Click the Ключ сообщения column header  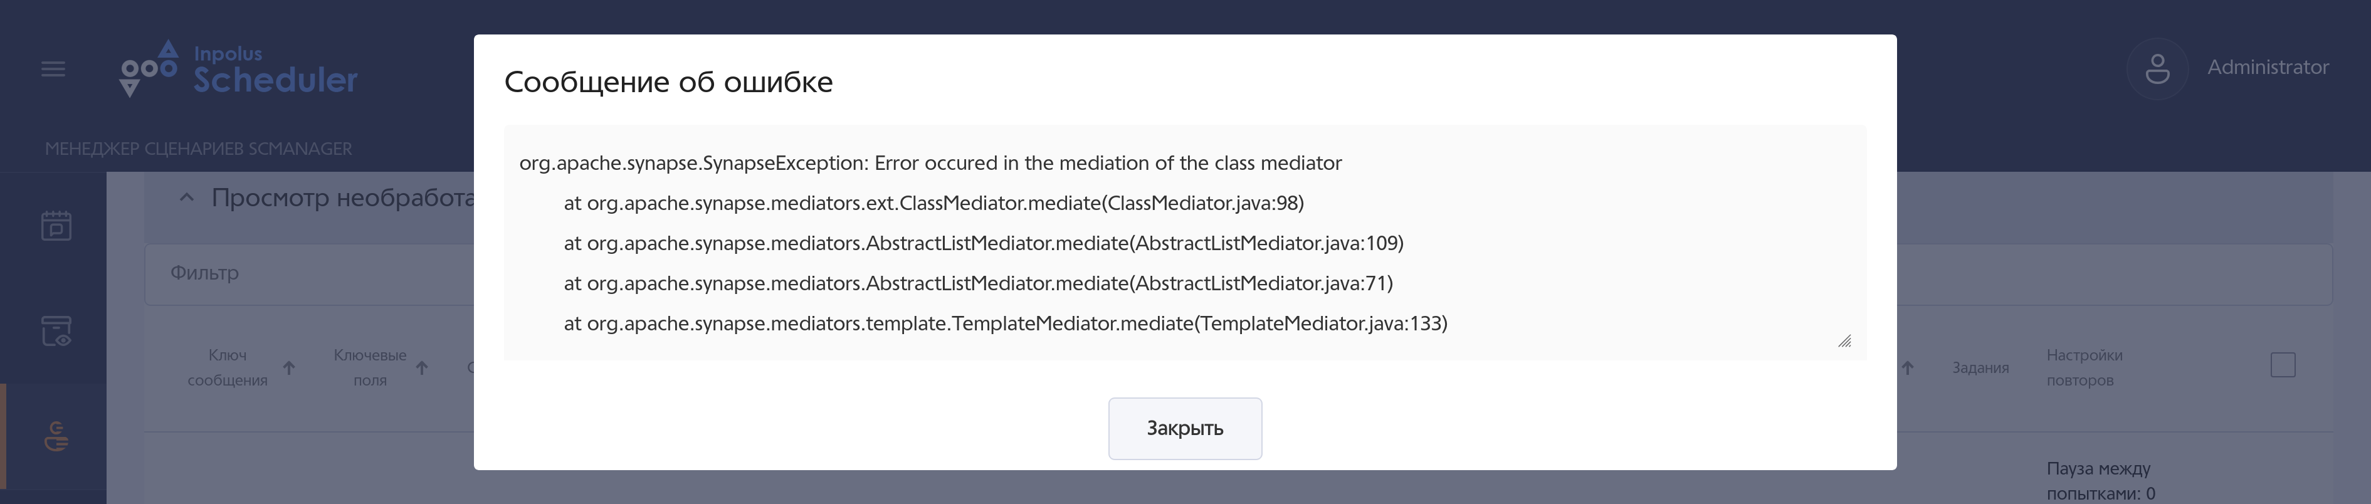(x=228, y=368)
